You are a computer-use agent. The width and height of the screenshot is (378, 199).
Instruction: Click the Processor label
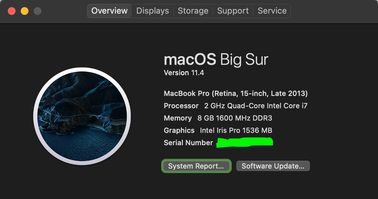pyautogui.click(x=181, y=106)
